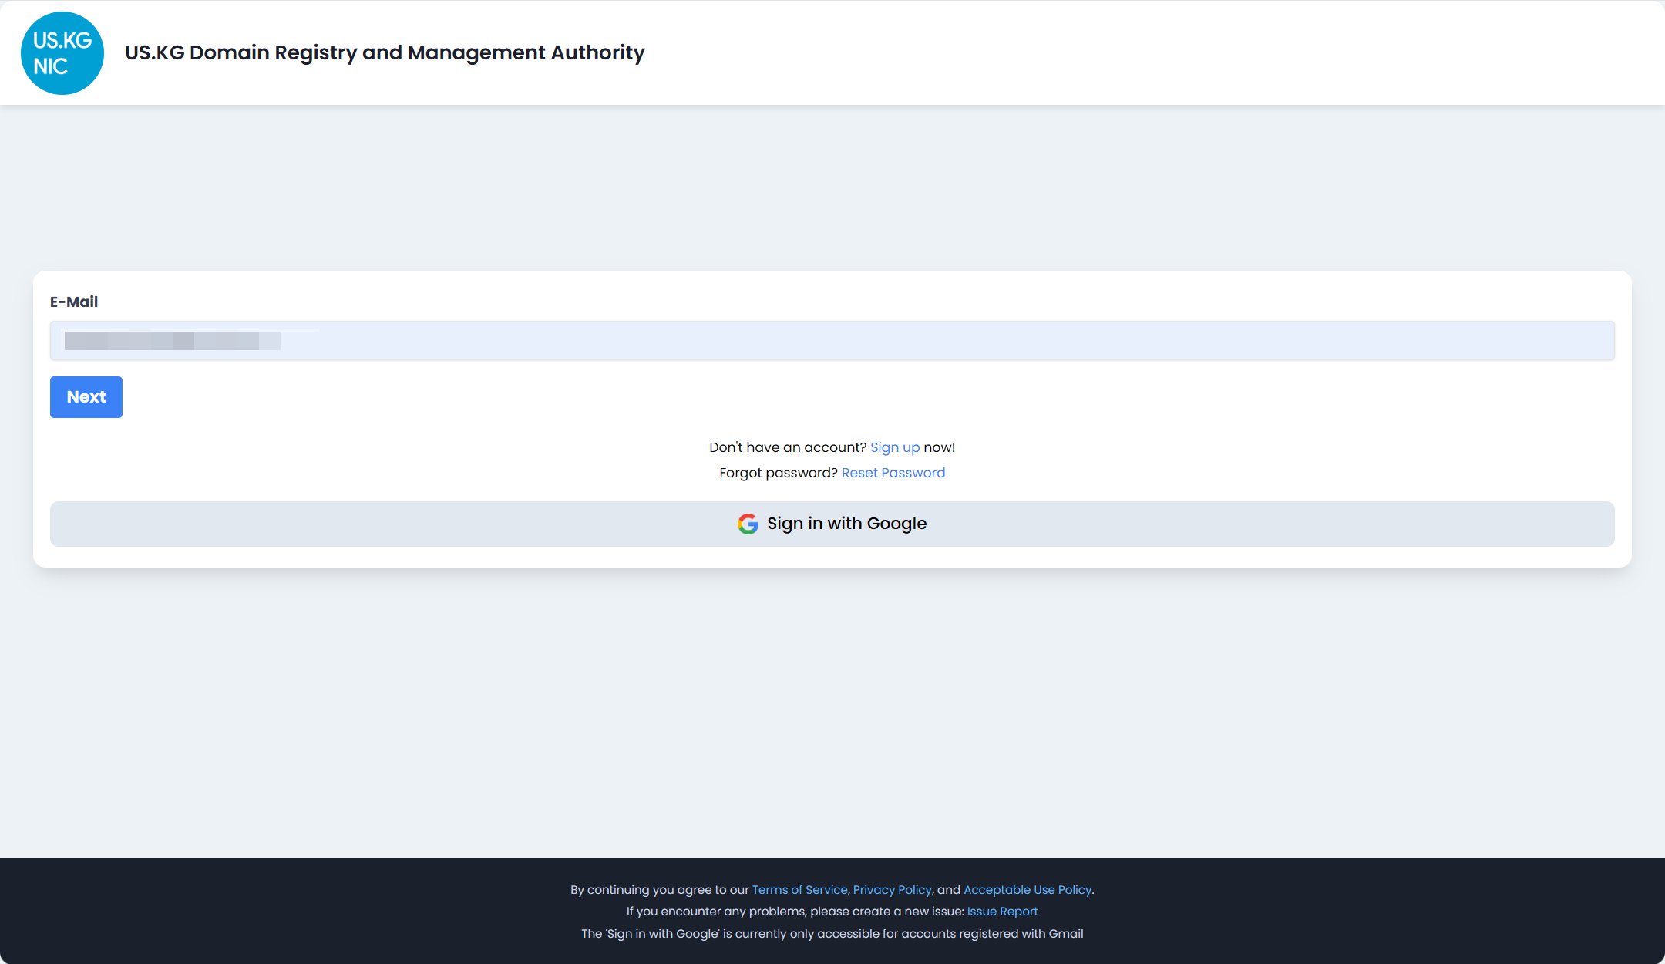Click the Next button
Screen dimensions: 1665x964
coord(86,397)
